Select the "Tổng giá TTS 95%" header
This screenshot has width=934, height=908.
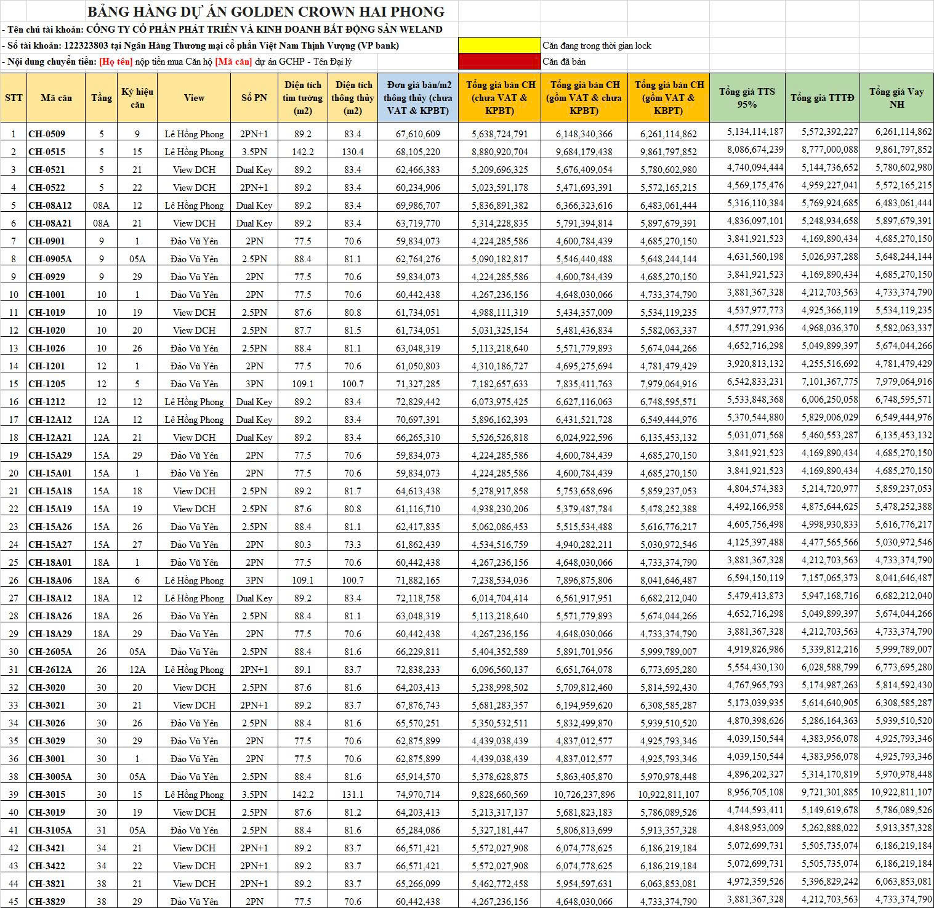[747, 98]
